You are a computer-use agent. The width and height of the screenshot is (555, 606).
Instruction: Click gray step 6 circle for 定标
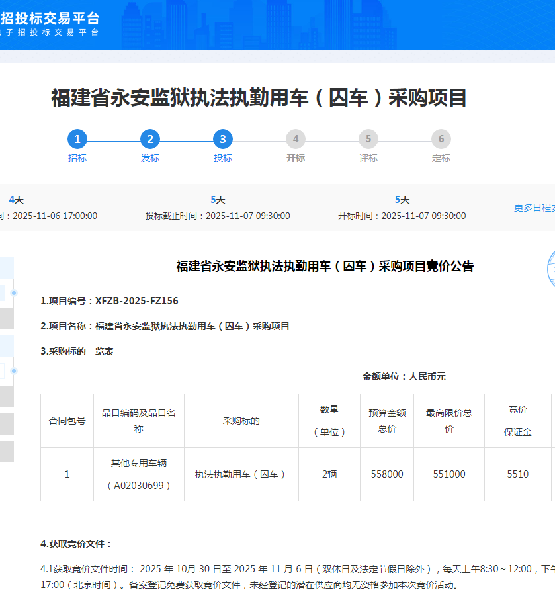(441, 139)
